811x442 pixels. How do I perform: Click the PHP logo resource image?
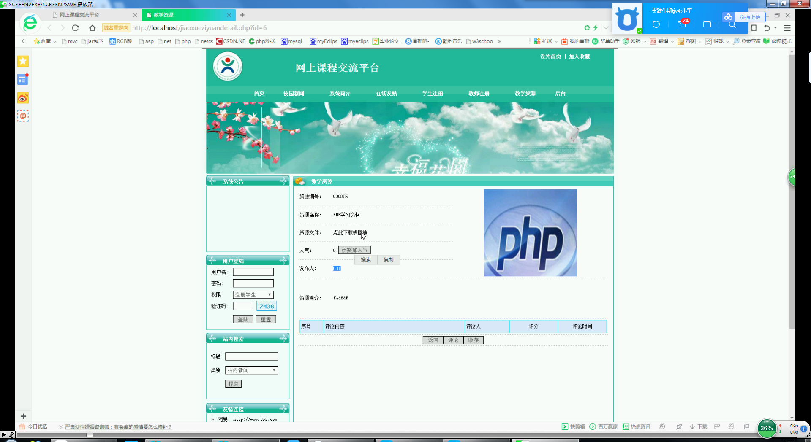coord(530,233)
